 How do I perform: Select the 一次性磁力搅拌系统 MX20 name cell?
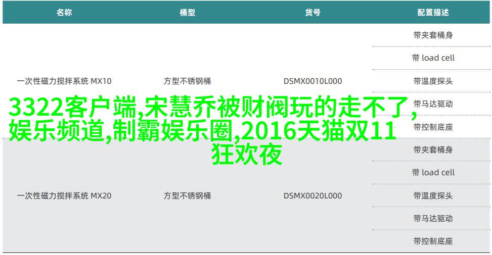pos(64,196)
